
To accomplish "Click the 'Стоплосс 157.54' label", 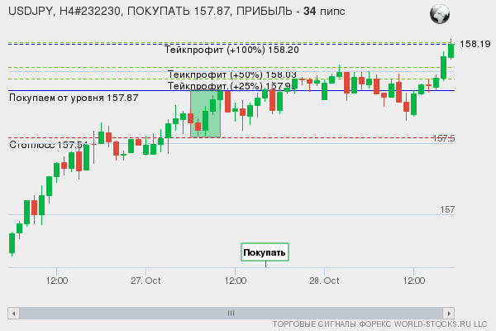I will [x=48, y=145].
